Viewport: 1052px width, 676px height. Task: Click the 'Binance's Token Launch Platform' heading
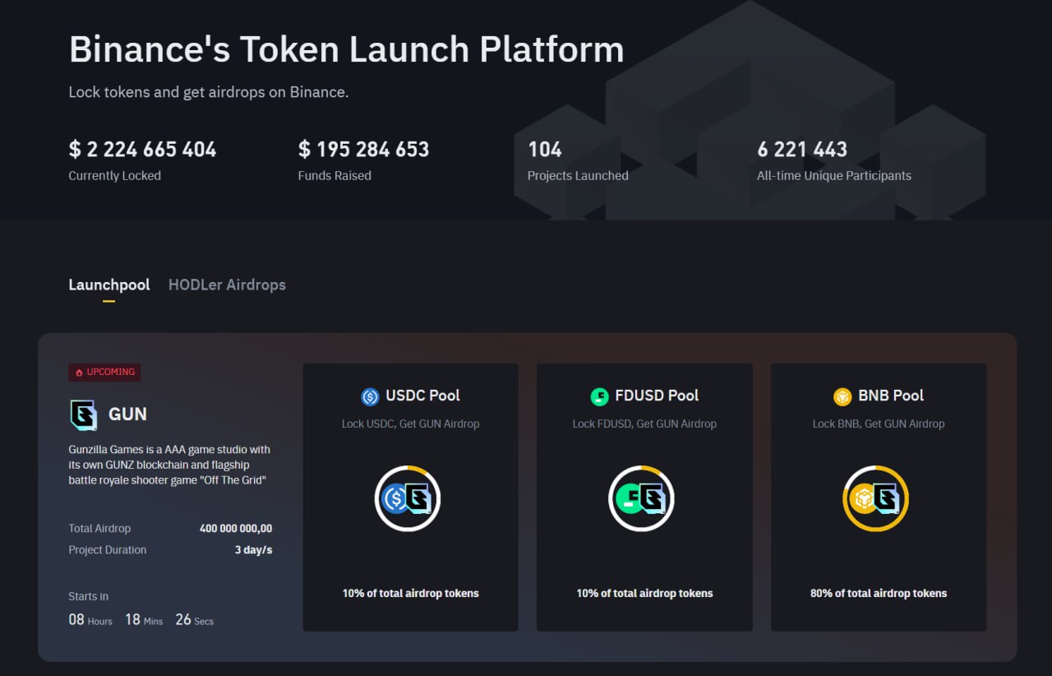(x=346, y=49)
